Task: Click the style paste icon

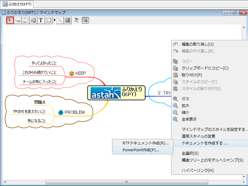Action: pos(175,89)
